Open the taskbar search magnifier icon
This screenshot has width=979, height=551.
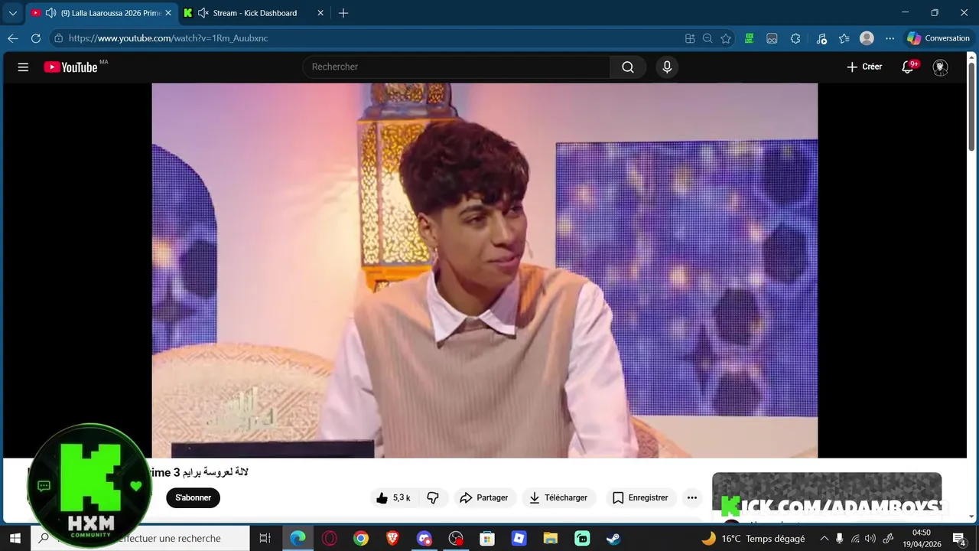44,539
